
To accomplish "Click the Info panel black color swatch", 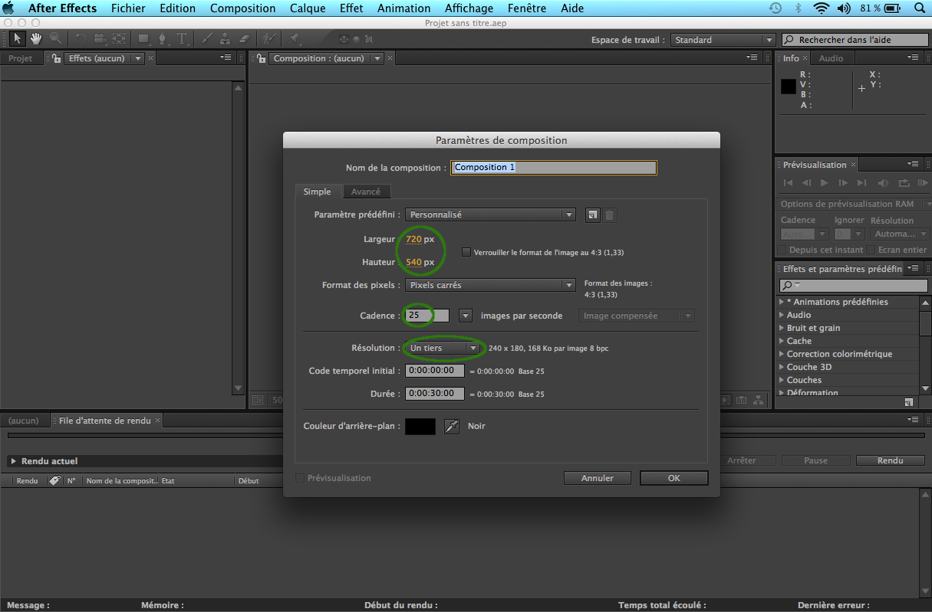I will pyautogui.click(x=789, y=87).
